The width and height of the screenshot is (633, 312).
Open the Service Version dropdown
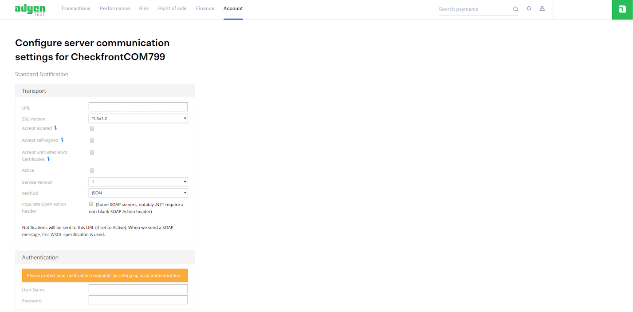(138, 182)
